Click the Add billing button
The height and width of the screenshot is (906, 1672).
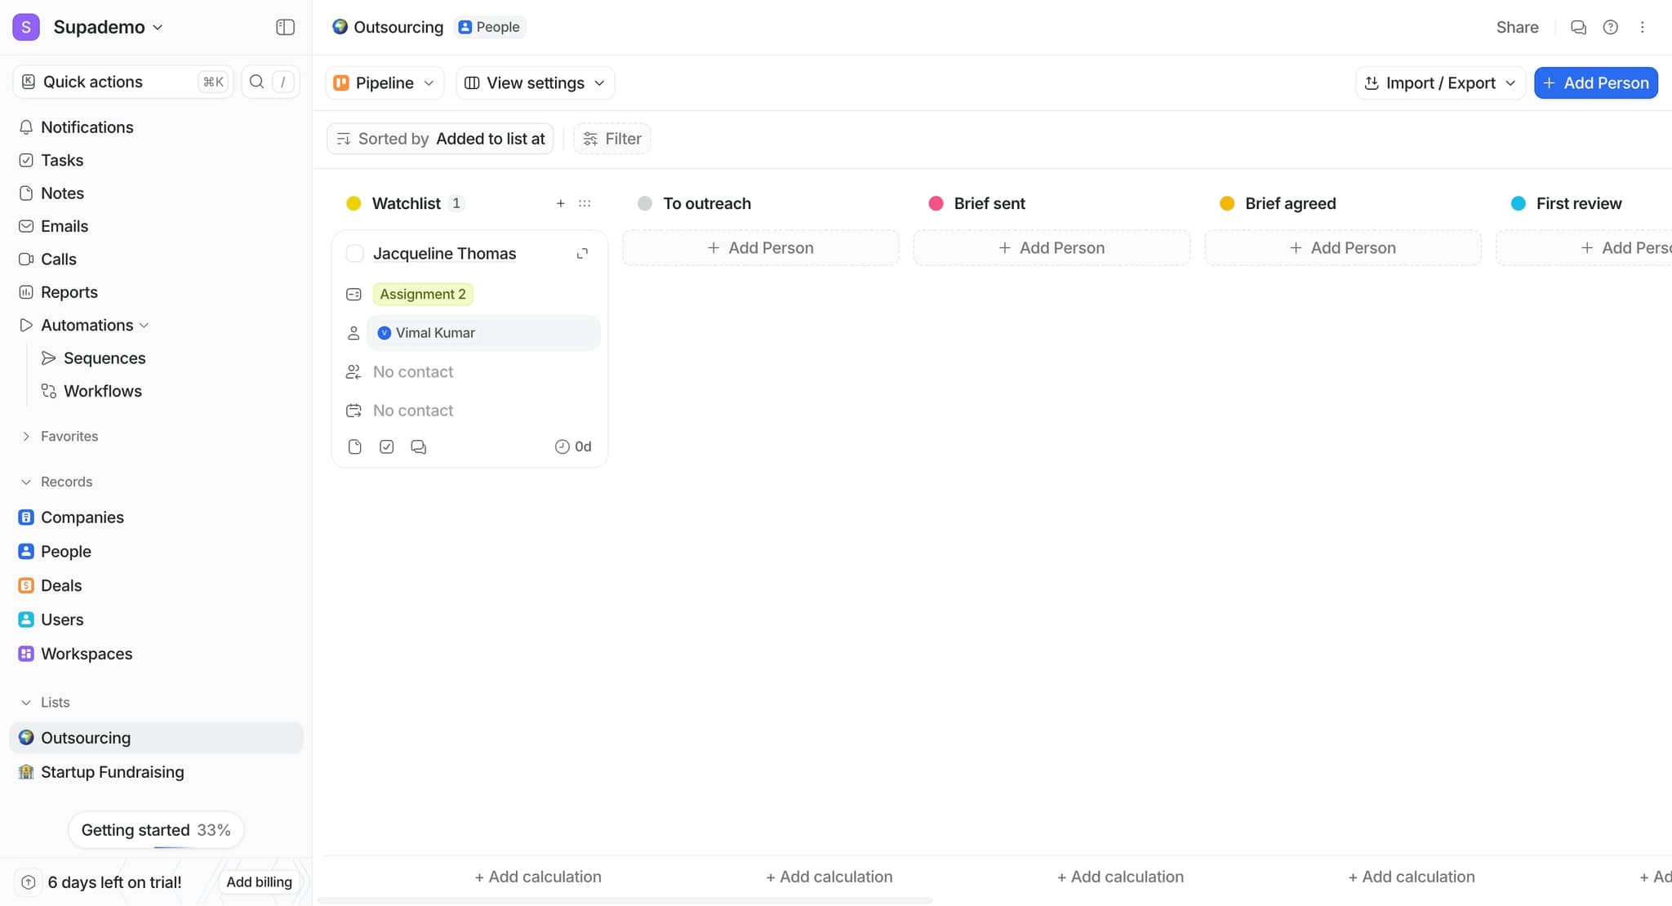pos(259,882)
